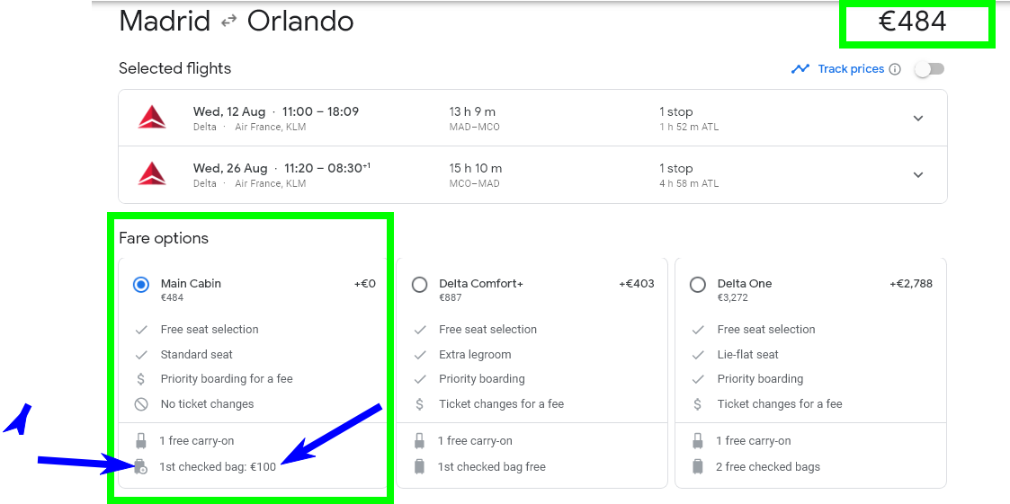This screenshot has height=504, width=1010.
Task: Click Main Cabin priority boarding dollar icon
Action: (x=141, y=379)
